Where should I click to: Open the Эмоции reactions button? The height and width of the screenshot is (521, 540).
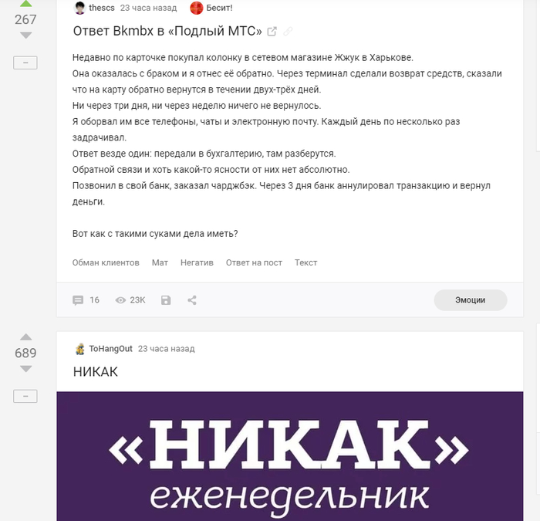[470, 300]
